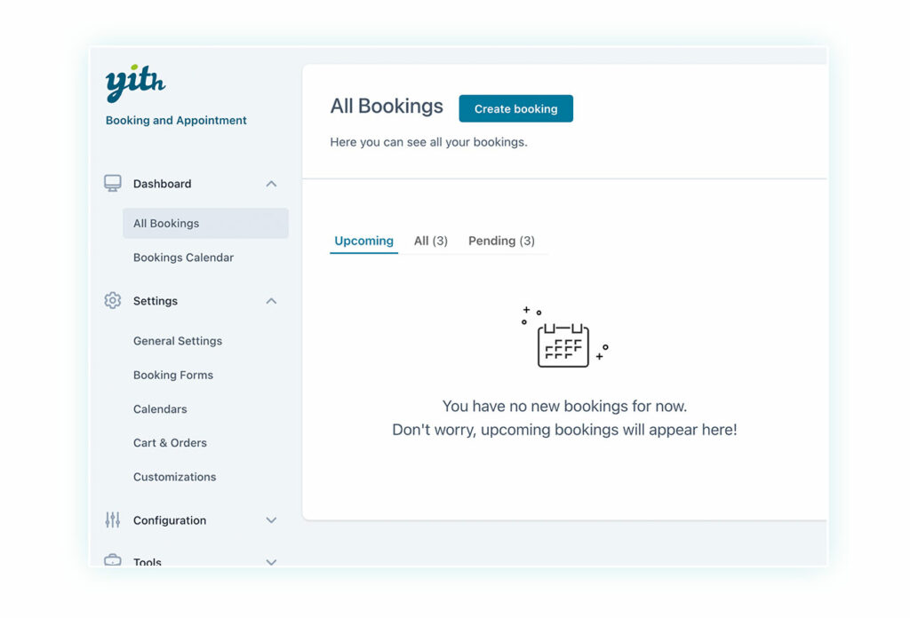Collapse the Settings section chevron
This screenshot has width=910, height=618.
pos(271,301)
